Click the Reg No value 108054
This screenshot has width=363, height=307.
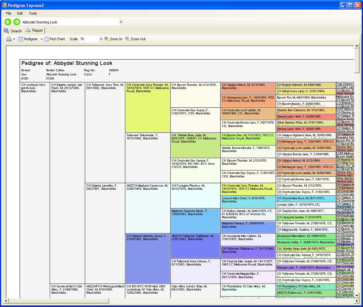113,70
